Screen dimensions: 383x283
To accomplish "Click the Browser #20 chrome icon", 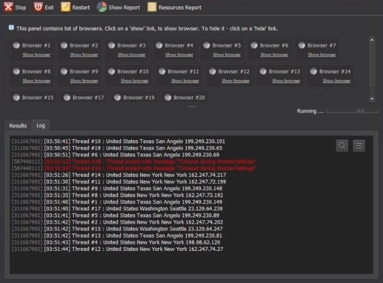I will [168, 97].
